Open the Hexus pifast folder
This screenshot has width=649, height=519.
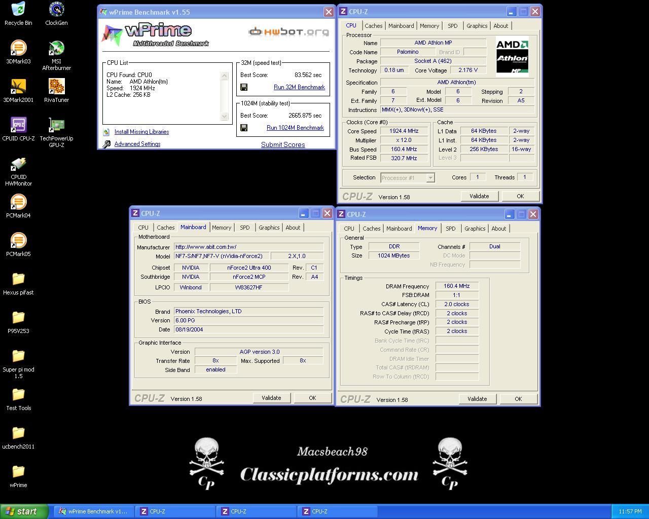(18, 283)
